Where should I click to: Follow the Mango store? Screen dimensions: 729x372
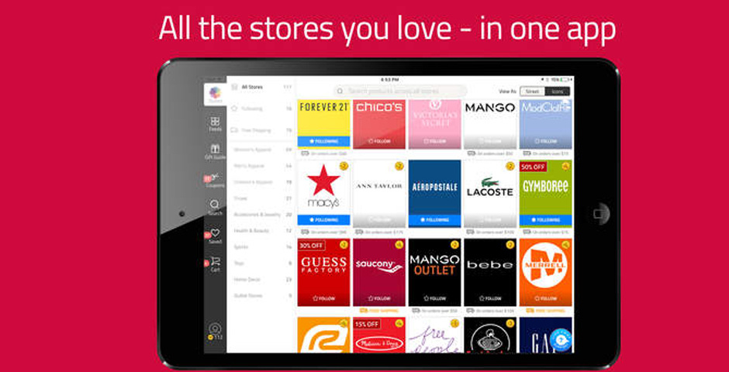[x=490, y=141]
